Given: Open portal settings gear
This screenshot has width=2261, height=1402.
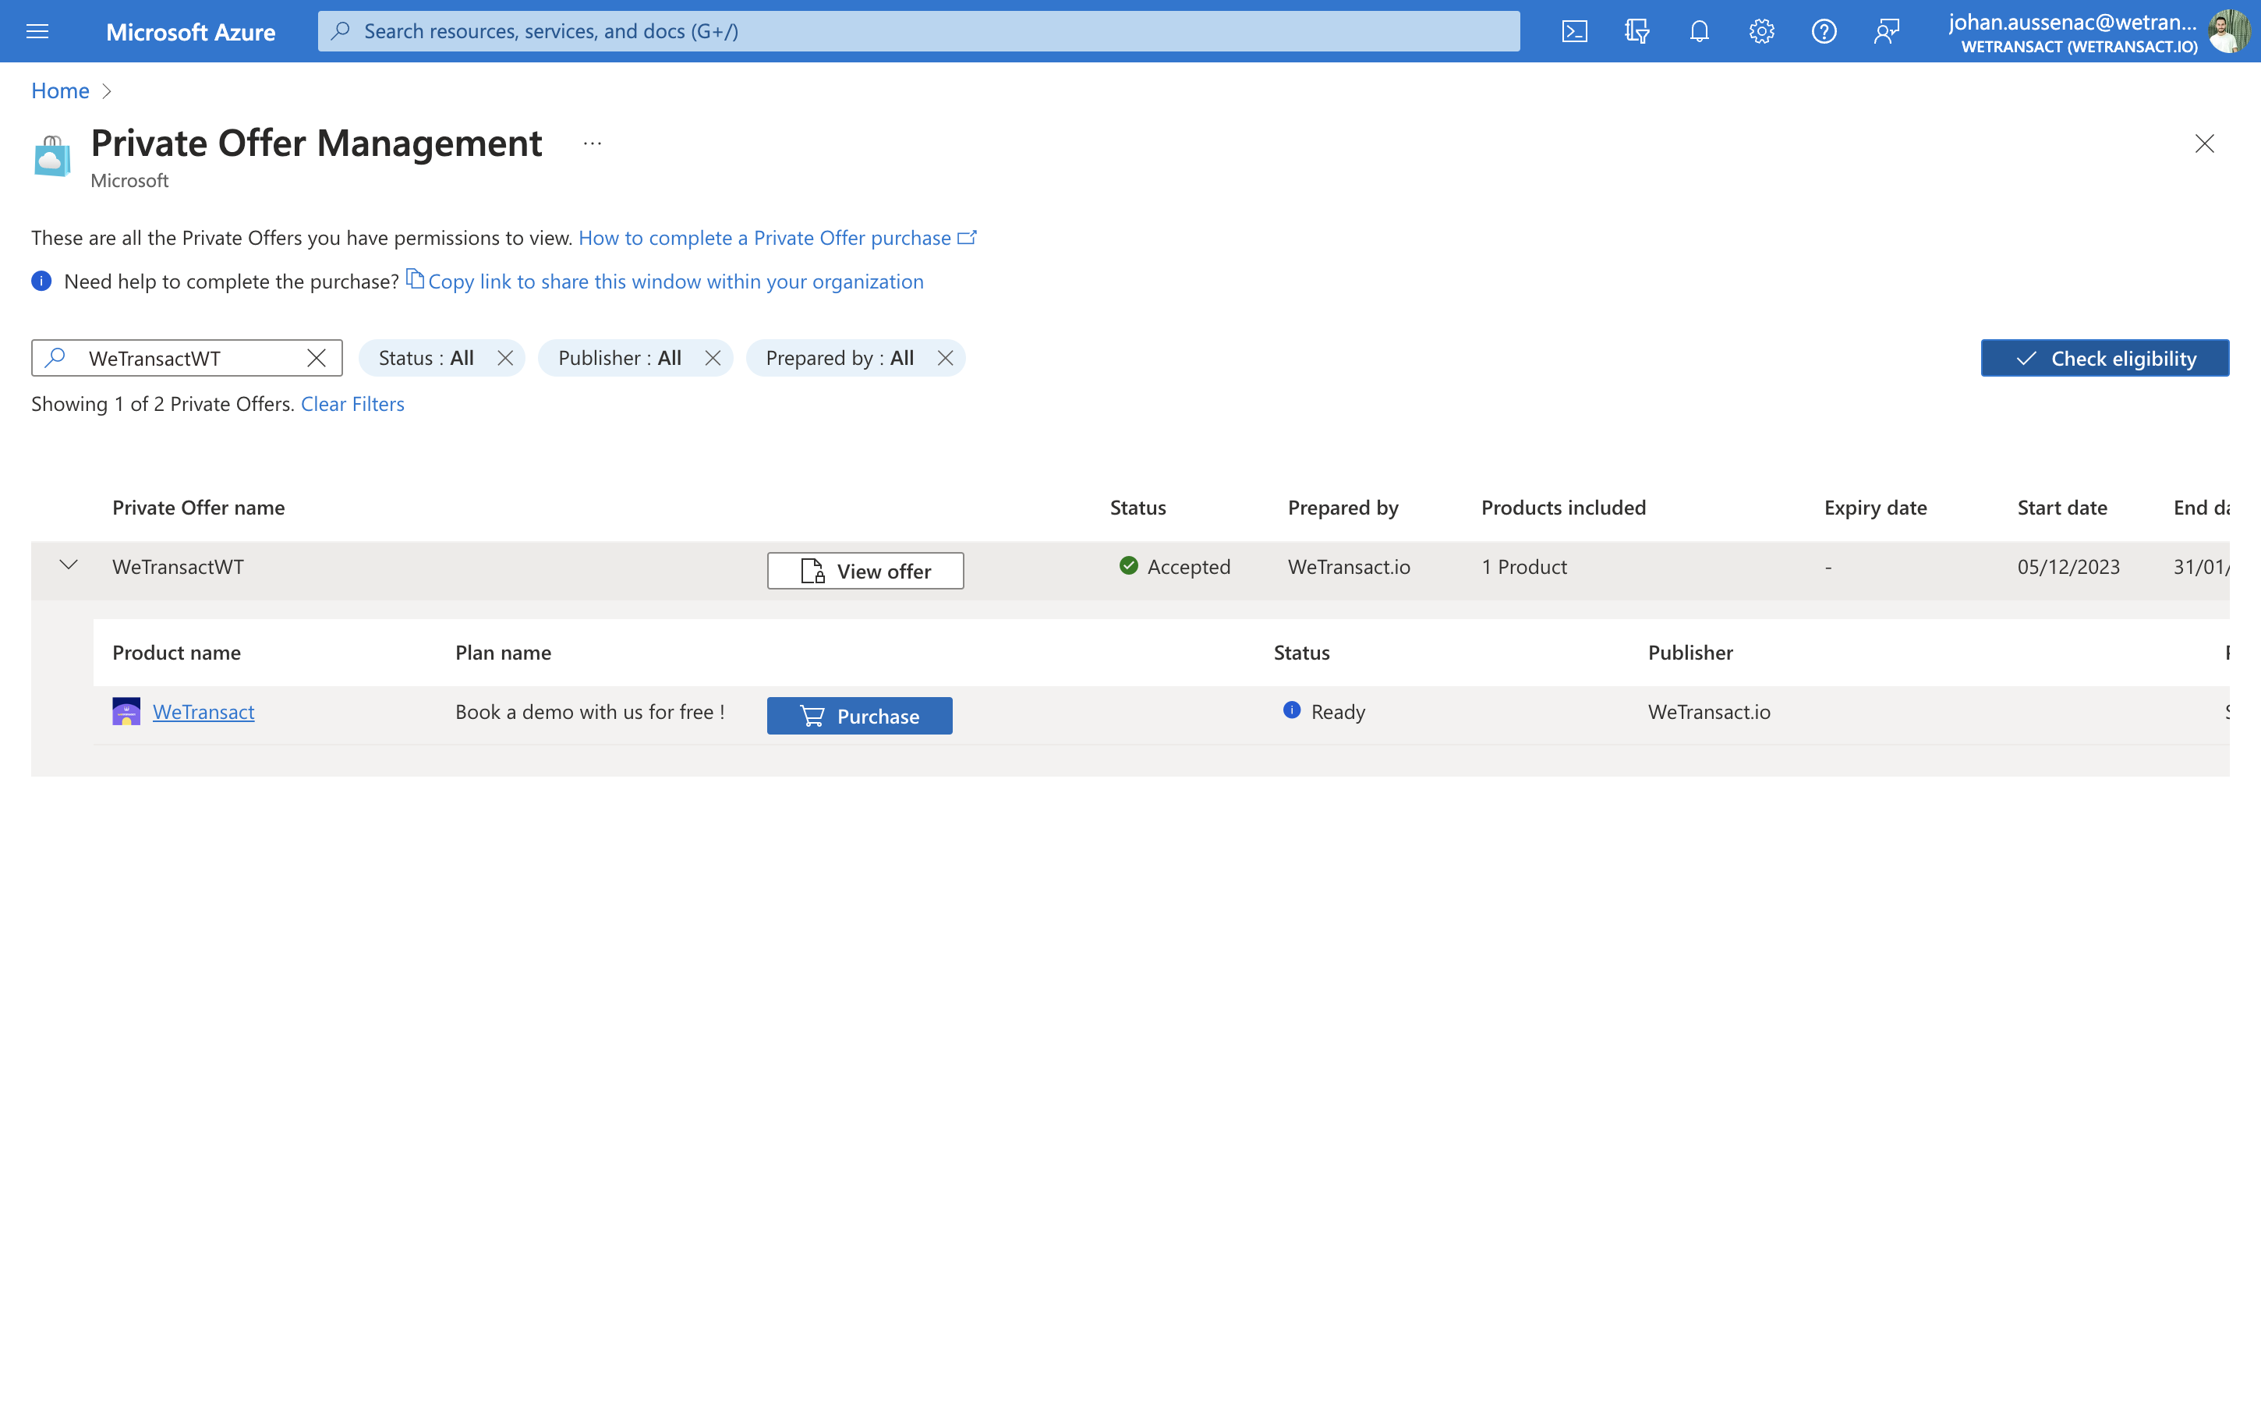Looking at the screenshot, I should 1761,31.
